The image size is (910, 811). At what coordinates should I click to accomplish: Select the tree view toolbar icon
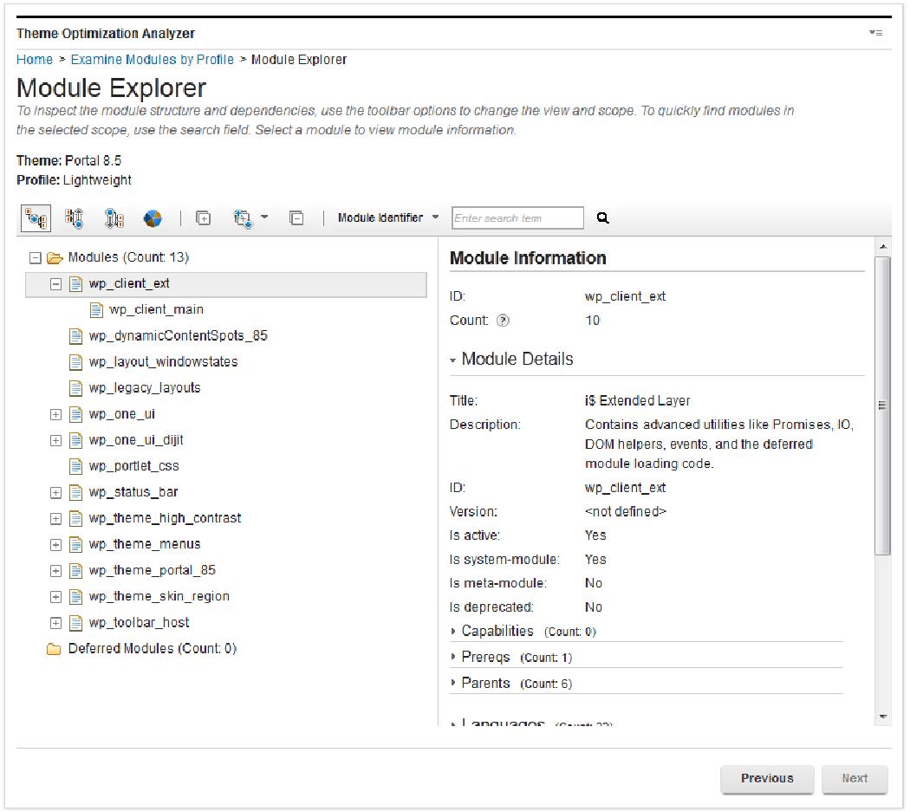point(35,217)
